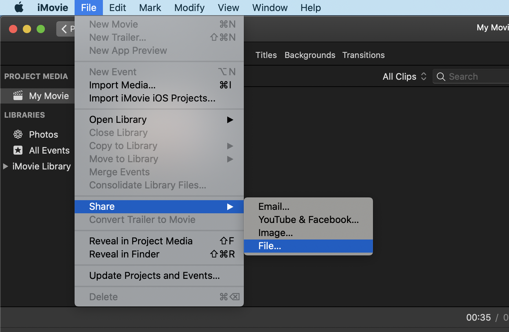This screenshot has width=509, height=332.
Task: Select Email… in the Share submenu
Action: pyautogui.click(x=274, y=206)
